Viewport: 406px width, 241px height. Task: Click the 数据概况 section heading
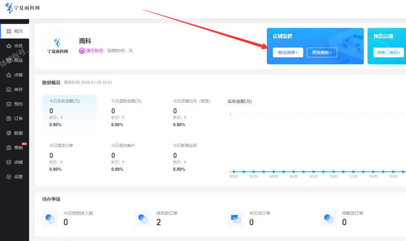[x=51, y=83]
